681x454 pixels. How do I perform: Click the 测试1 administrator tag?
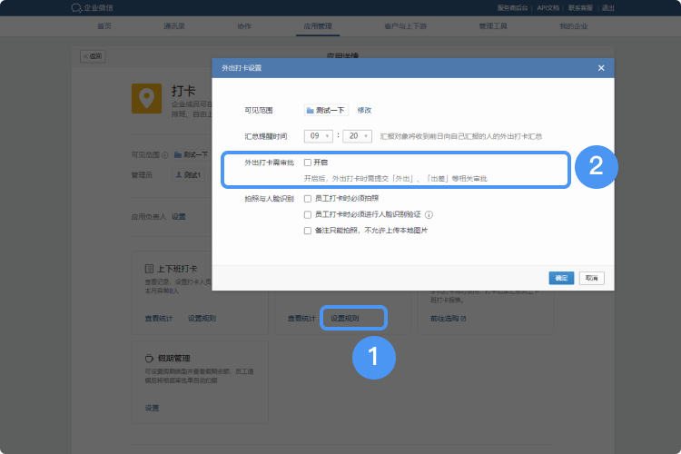point(188,174)
